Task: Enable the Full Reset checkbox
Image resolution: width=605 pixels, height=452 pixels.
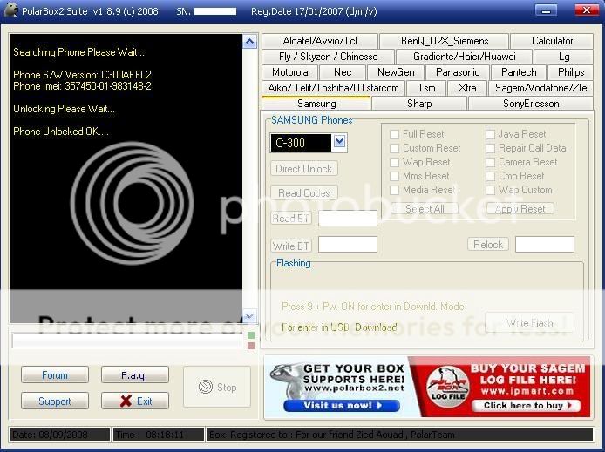Action: 394,134
